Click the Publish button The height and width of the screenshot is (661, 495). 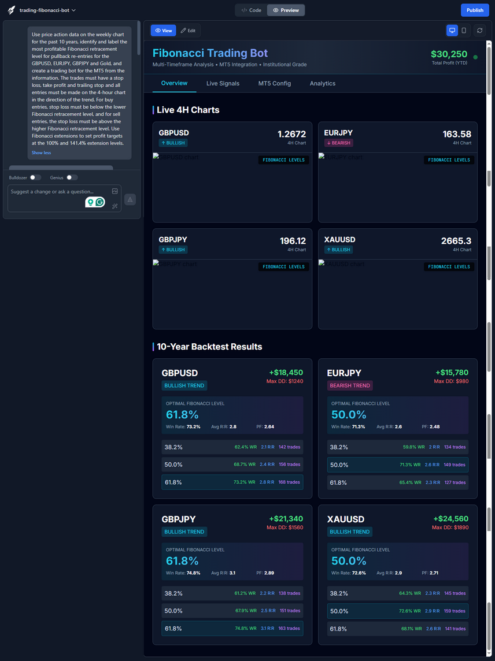point(474,10)
